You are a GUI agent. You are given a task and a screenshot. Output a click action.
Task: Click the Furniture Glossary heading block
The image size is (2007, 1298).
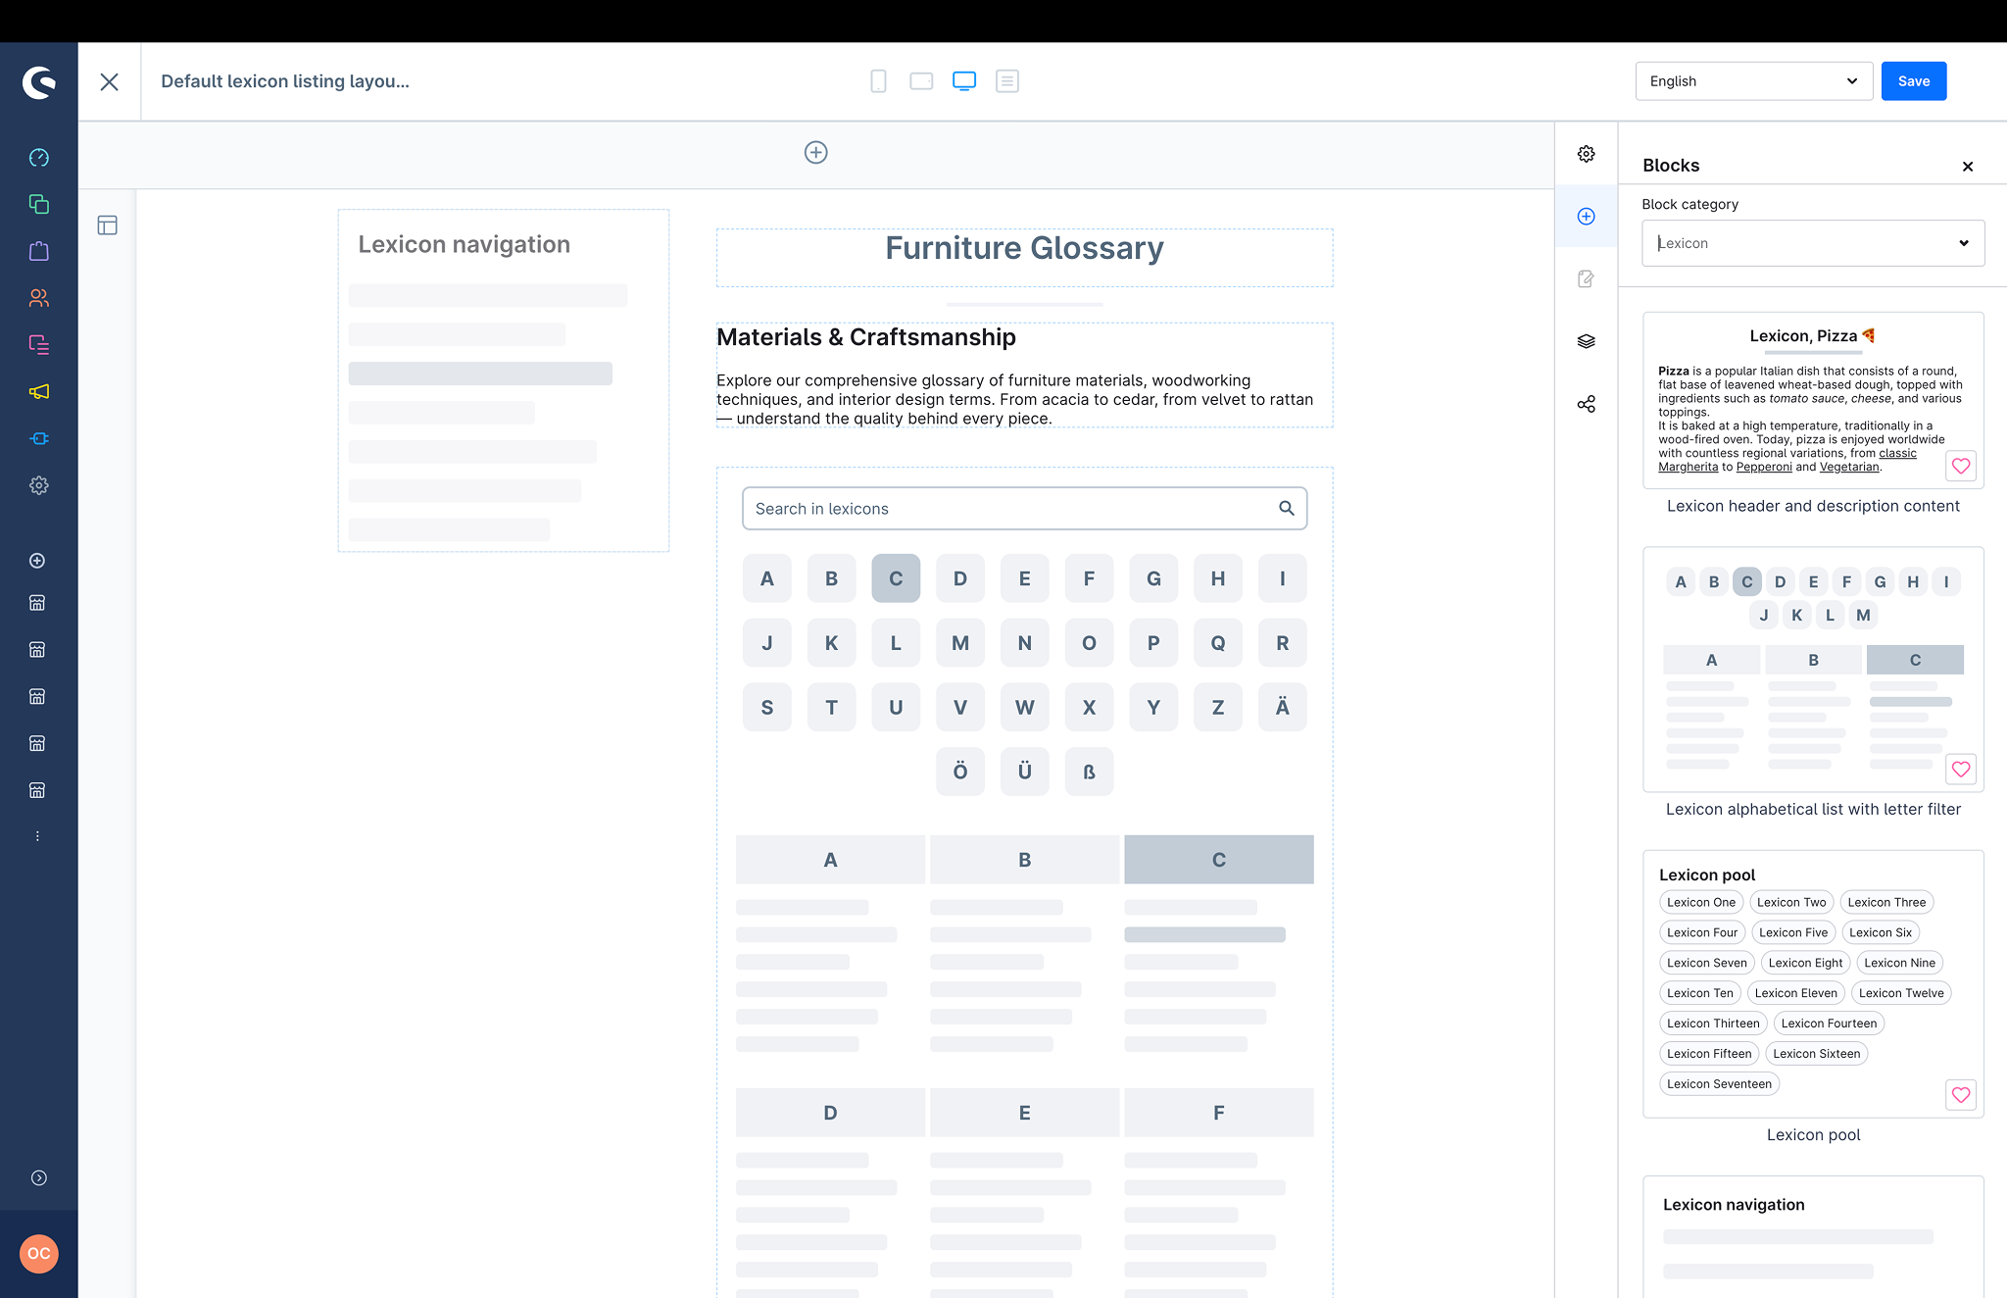1024,258
